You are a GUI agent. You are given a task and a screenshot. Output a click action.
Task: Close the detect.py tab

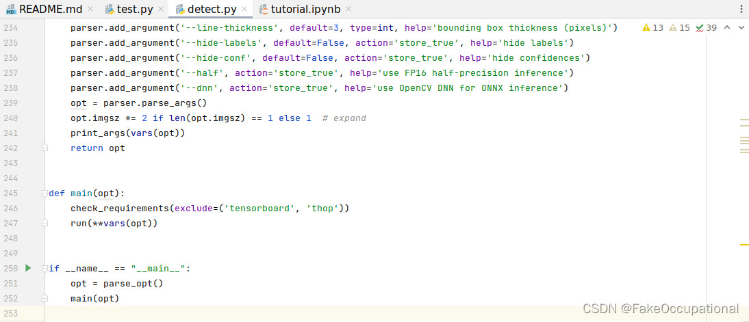[244, 9]
